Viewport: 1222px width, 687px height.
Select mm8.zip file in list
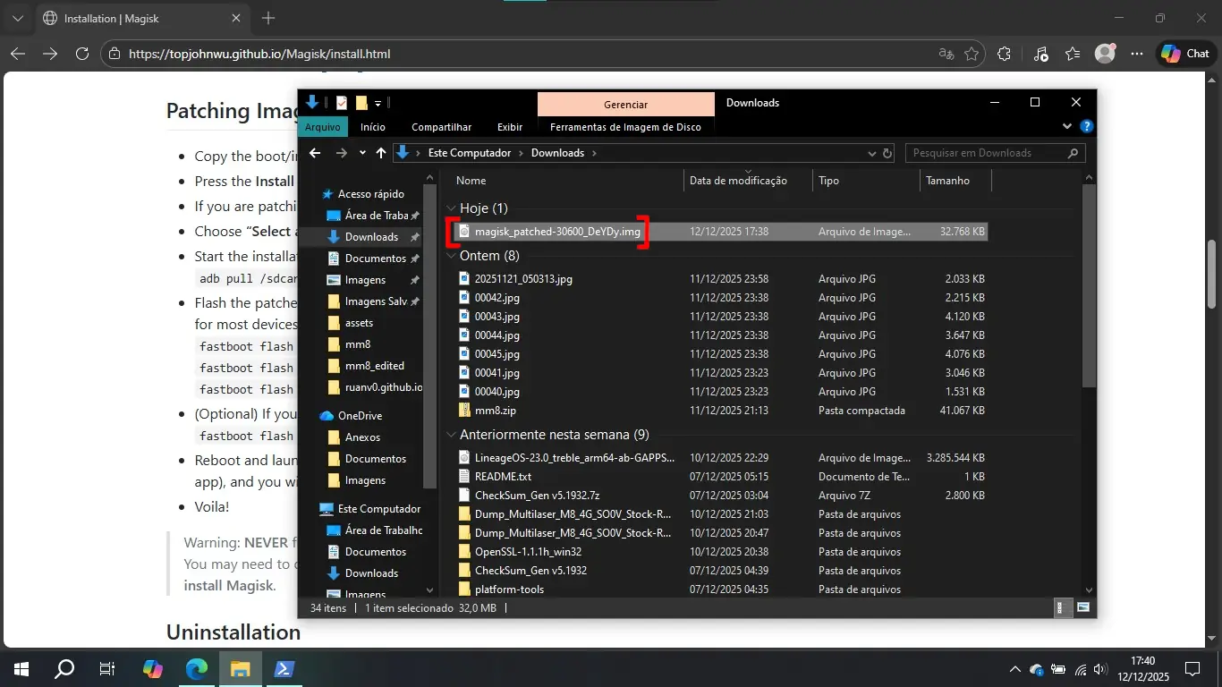pyautogui.click(x=496, y=411)
